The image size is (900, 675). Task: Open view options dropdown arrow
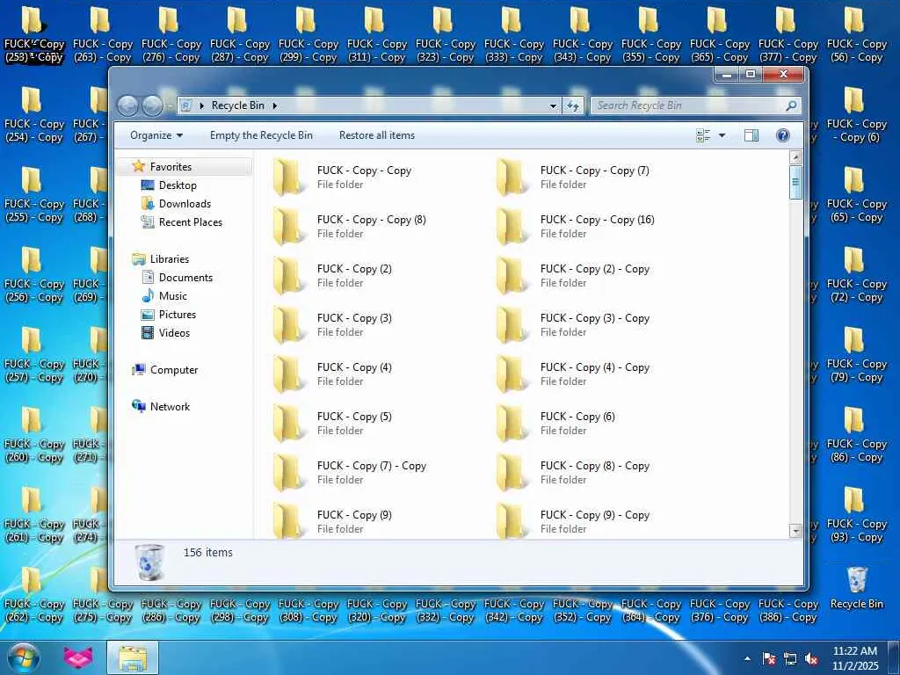click(x=722, y=135)
